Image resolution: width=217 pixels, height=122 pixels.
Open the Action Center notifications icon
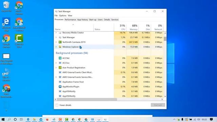[211, 119]
